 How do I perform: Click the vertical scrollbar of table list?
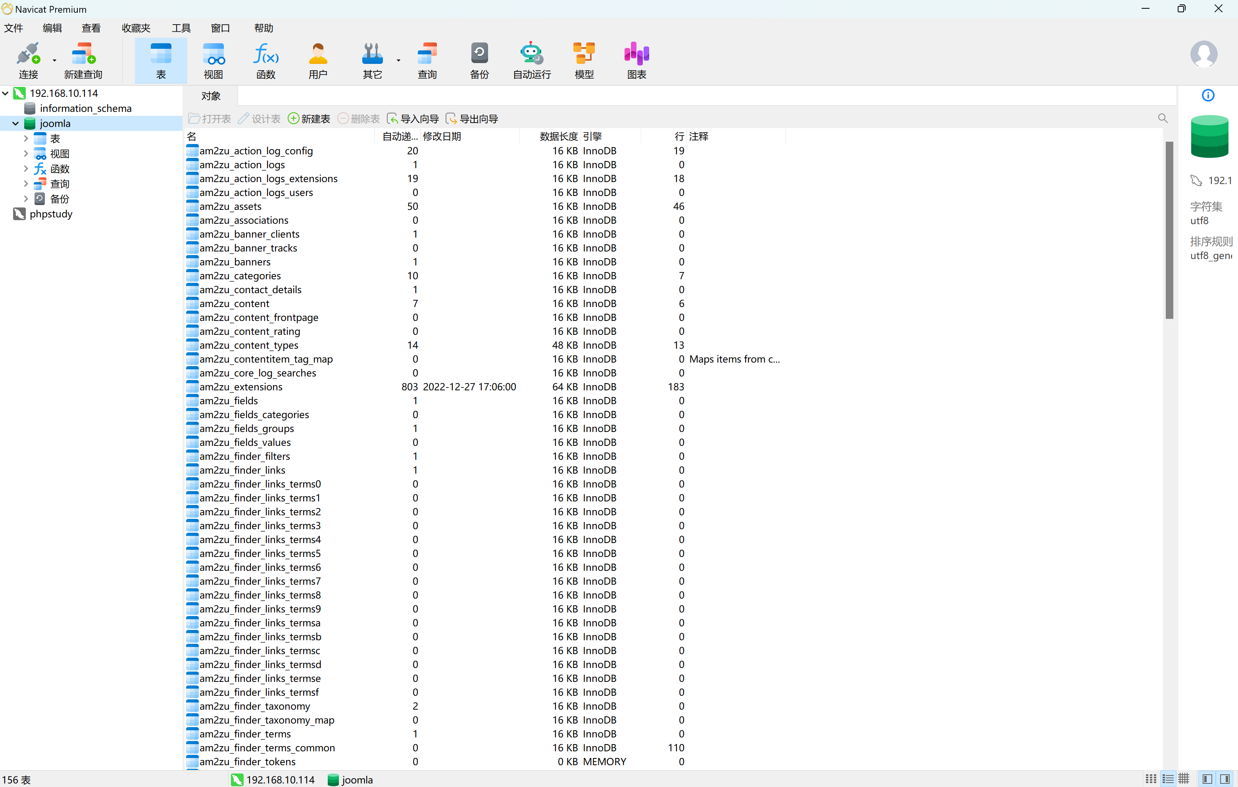coord(1169,230)
